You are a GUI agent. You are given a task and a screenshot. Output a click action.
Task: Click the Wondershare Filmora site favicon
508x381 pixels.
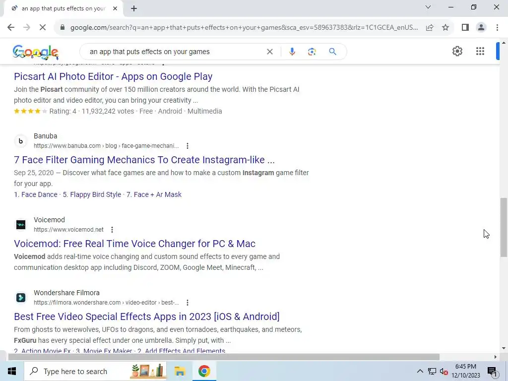click(21, 298)
